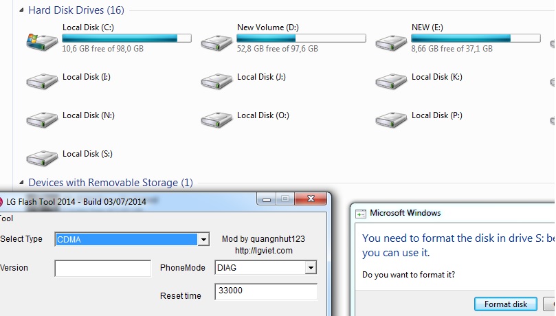This screenshot has width=556, height=316.
Task: Open the PhoneMode DIAG dropdown
Action: coord(311,267)
